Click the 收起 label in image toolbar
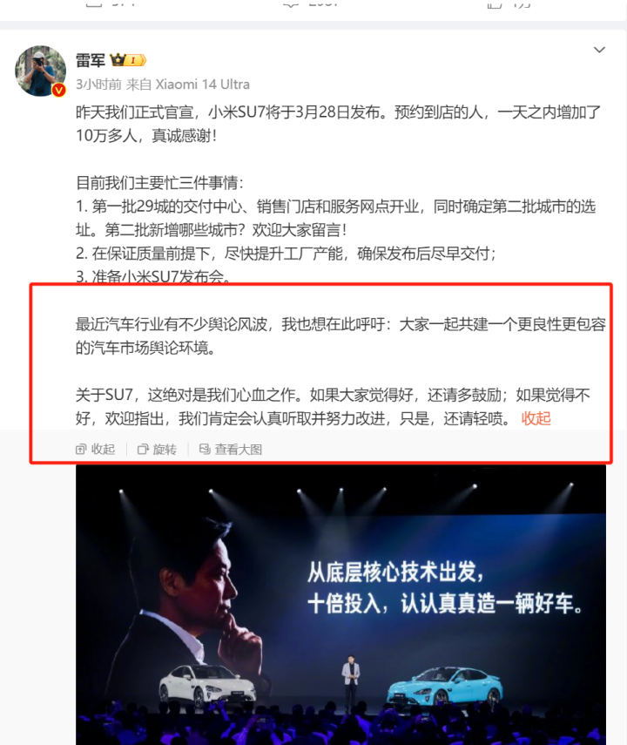627x745 pixels. tap(103, 449)
